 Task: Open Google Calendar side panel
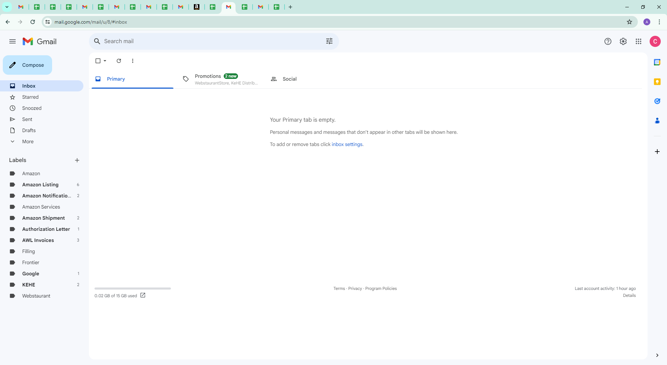[657, 62]
